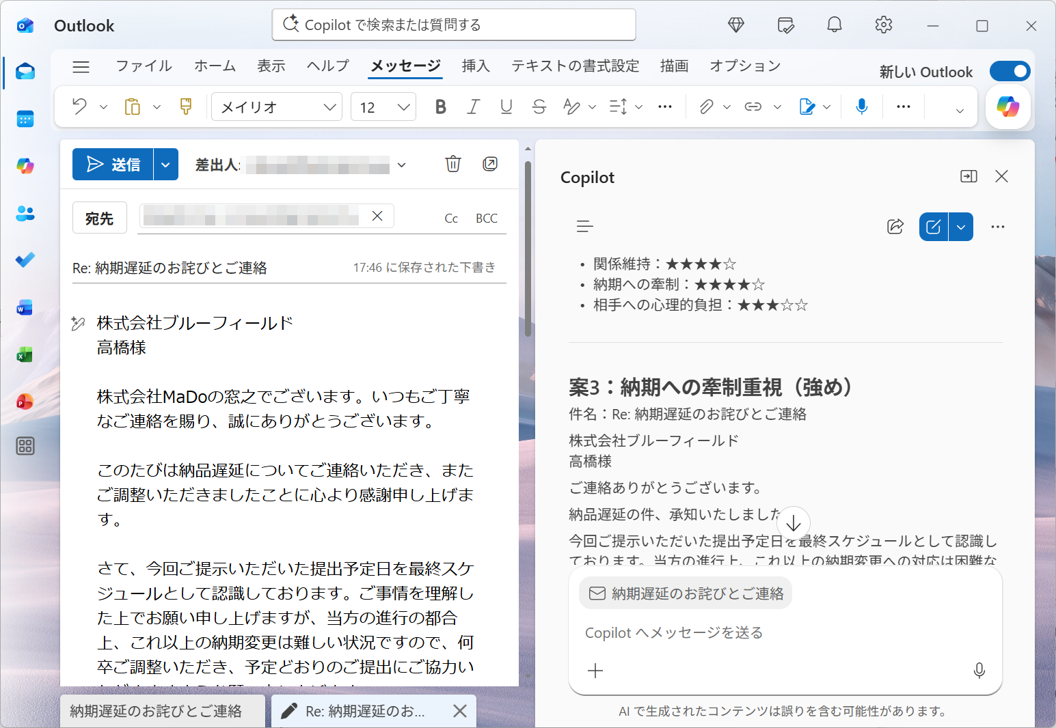Open notifications bell in title bar
Image resolution: width=1056 pixels, height=728 pixels.
point(835,25)
